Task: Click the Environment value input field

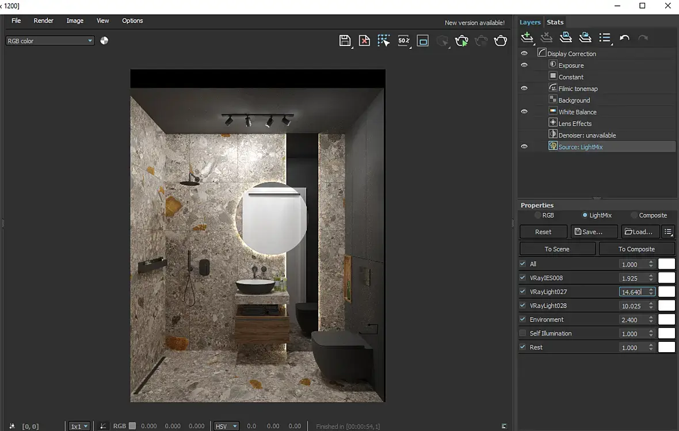Action: 633,319
